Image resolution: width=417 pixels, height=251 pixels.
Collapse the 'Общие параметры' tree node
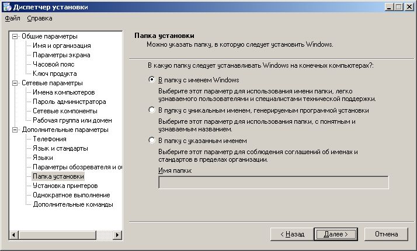pos(15,36)
